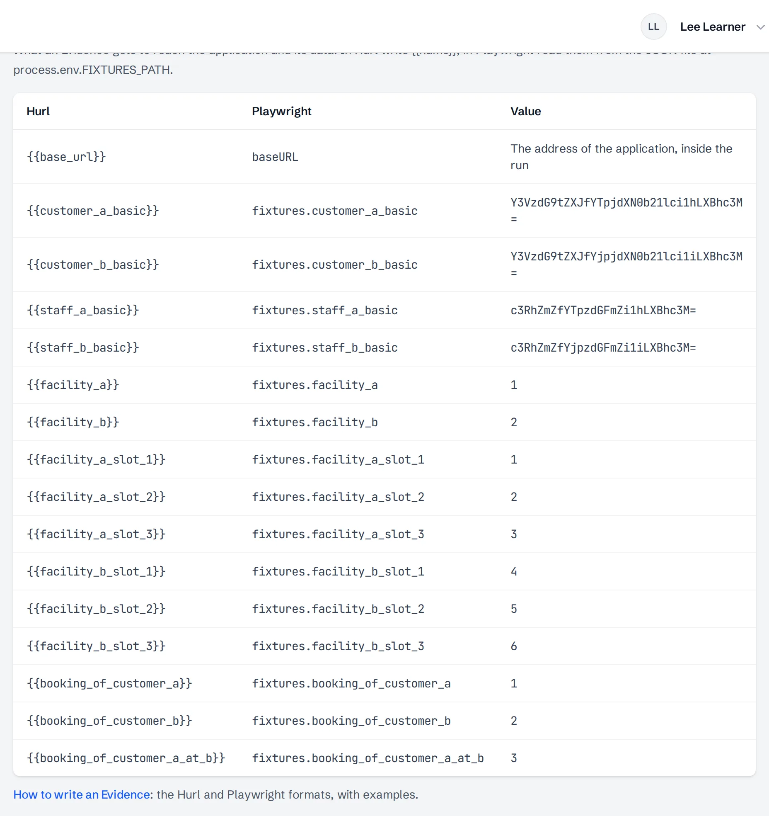Click the {{customer_a_basic}} cell
Screen dimensions: 769x816
pyautogui.click(x=93, y=211)
